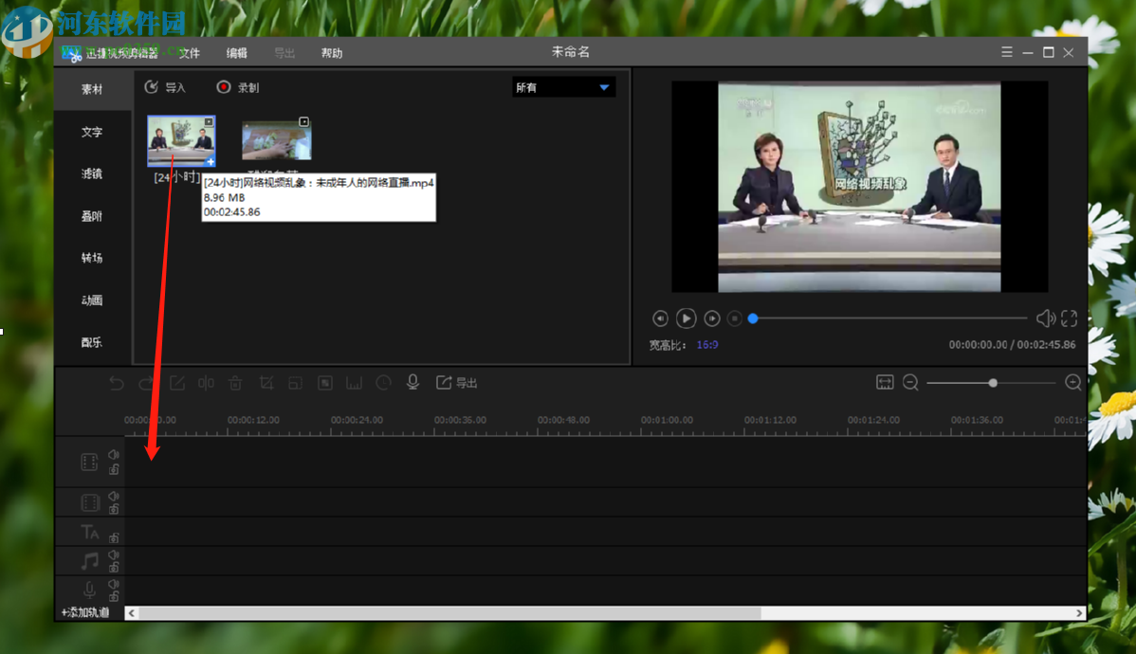Open the 16:9 aspect ratio selector

point(707,345)
